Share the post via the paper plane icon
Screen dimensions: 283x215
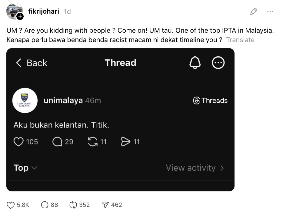pyautogui.click(x=105, y=205)
